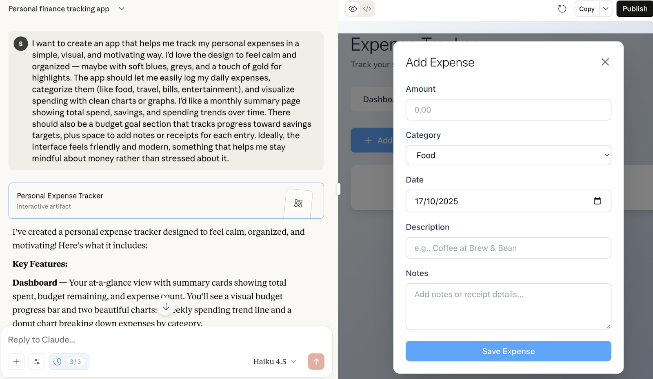Click the Amount input field
This screenshot has width=653, height=379.
pyautogui.click(x=508, y=110)
